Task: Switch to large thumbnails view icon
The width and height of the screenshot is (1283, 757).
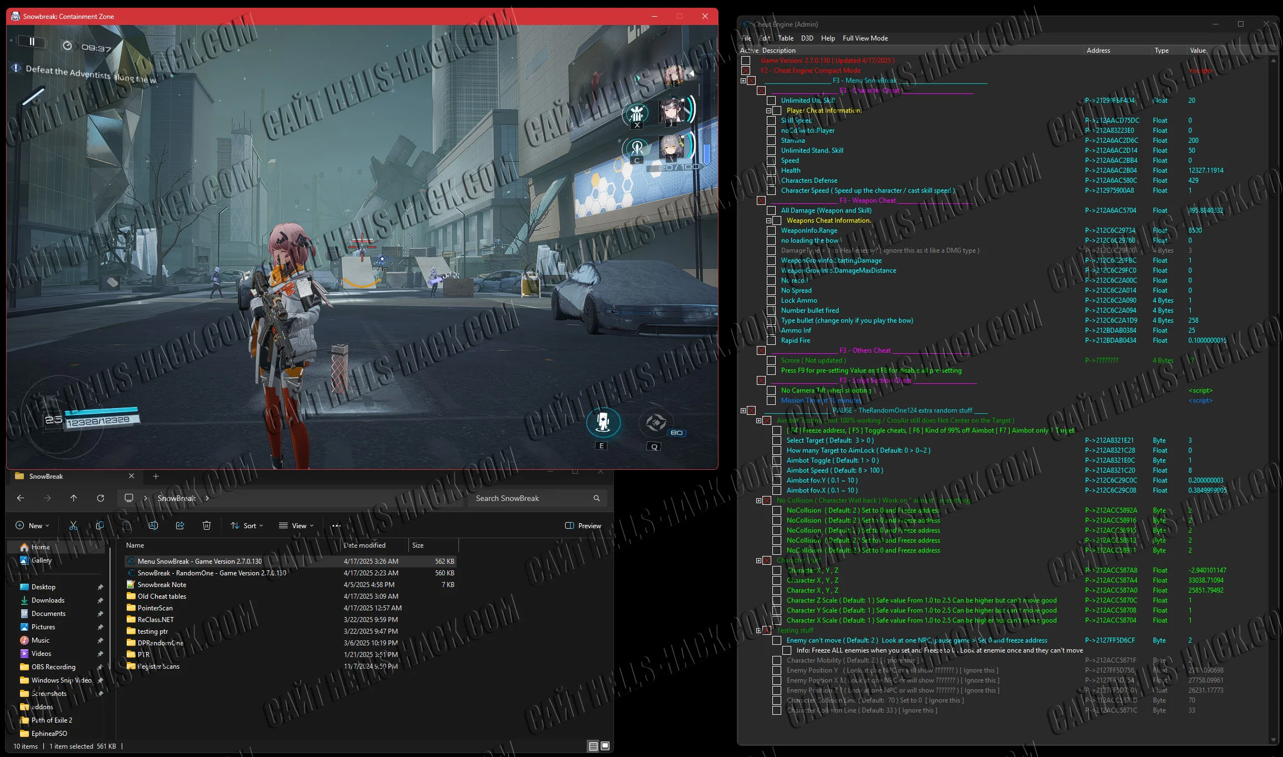Action: coord(605,746)
